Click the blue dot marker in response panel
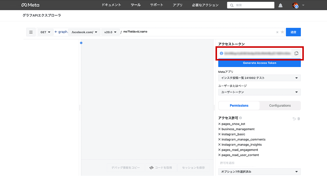Viewport: 327px width, 178px height. [x=81, y=43]
